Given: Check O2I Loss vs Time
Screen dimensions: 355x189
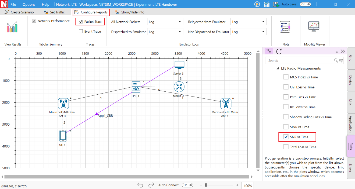Looking at the screenshot, I should [286, 87].
